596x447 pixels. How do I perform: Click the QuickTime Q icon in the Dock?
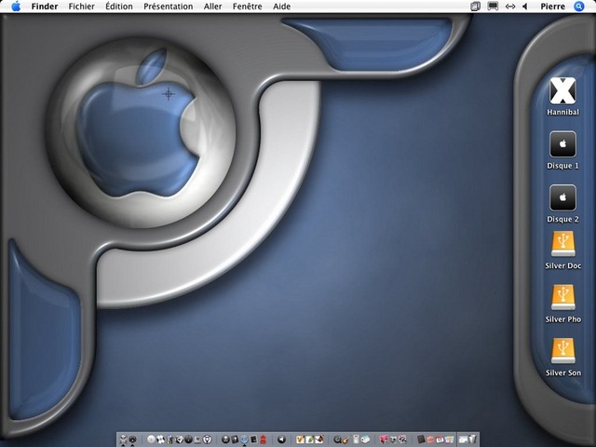coord(337,440)
